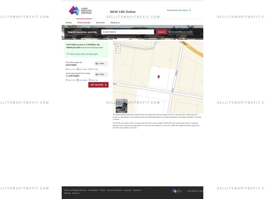Screen dimensions: 265x199
Task: Open Terms & Conditions in the footer
Action: pyautogui.click(x=114, y=190)
